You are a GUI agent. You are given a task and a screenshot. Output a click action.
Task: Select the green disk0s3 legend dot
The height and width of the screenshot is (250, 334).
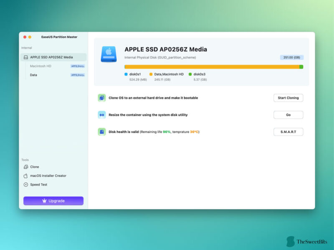190,74
